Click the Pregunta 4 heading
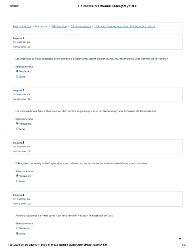Screen dimensions: 194x251 coord(19,195)
